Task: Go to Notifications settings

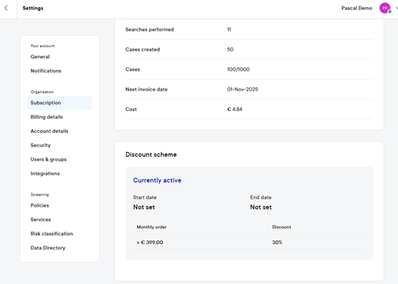Action: pos(46,71)
